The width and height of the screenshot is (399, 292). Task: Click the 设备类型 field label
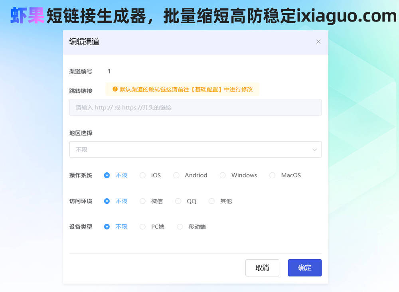coord(81,227)
